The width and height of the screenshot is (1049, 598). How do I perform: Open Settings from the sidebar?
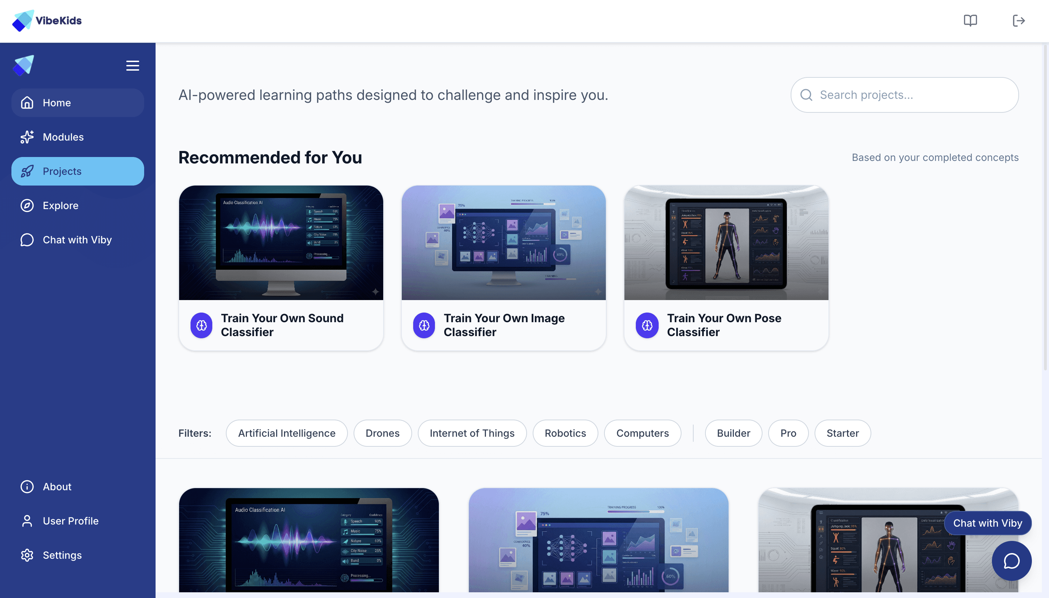point(62,555)
